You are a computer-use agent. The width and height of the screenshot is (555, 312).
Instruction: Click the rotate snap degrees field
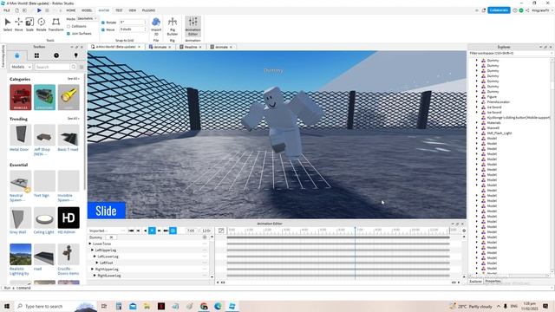133,23
